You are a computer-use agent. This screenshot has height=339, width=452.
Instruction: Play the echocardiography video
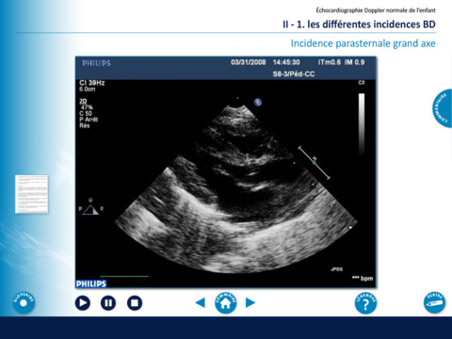click(83, 303)
